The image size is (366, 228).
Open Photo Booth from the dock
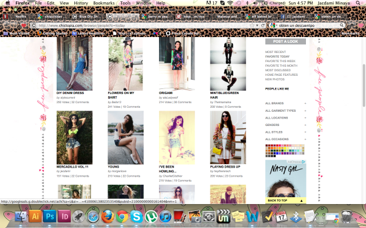click(x=180, y=217)
